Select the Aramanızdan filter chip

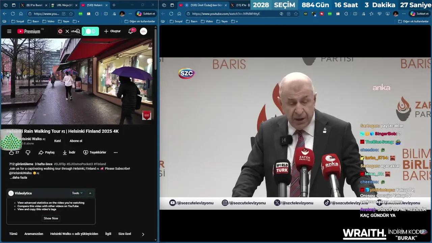click(34, 234)
